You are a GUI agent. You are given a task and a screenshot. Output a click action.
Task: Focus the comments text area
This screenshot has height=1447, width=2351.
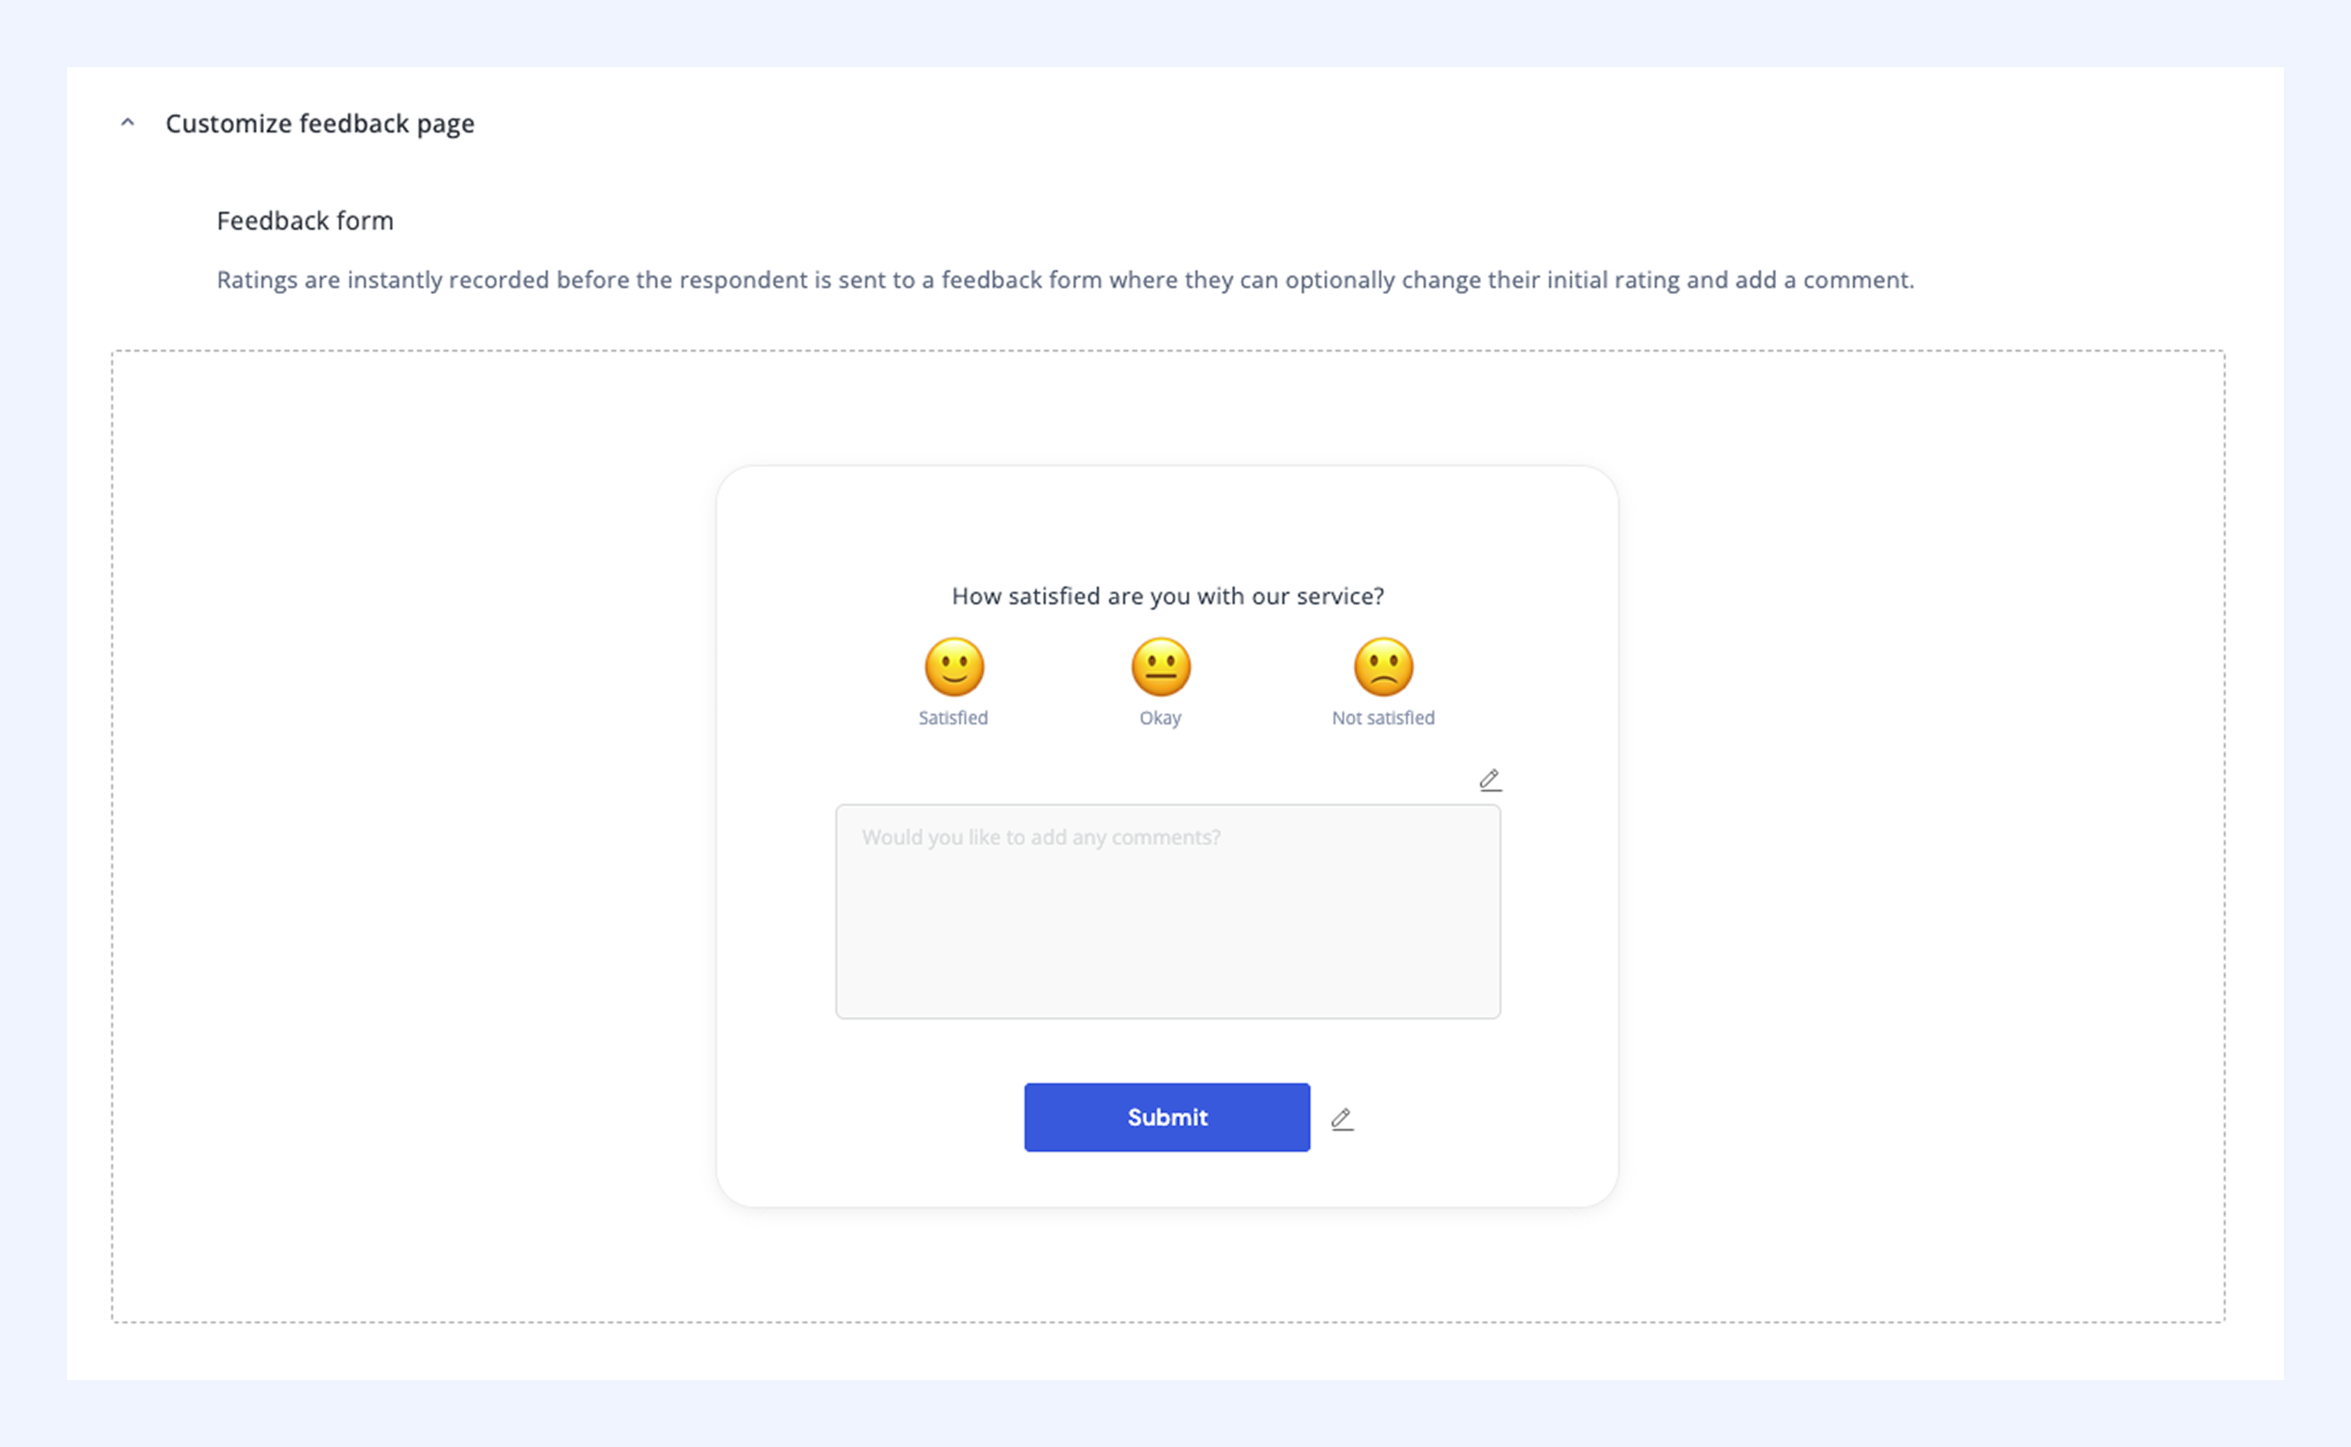(1167, 911)
